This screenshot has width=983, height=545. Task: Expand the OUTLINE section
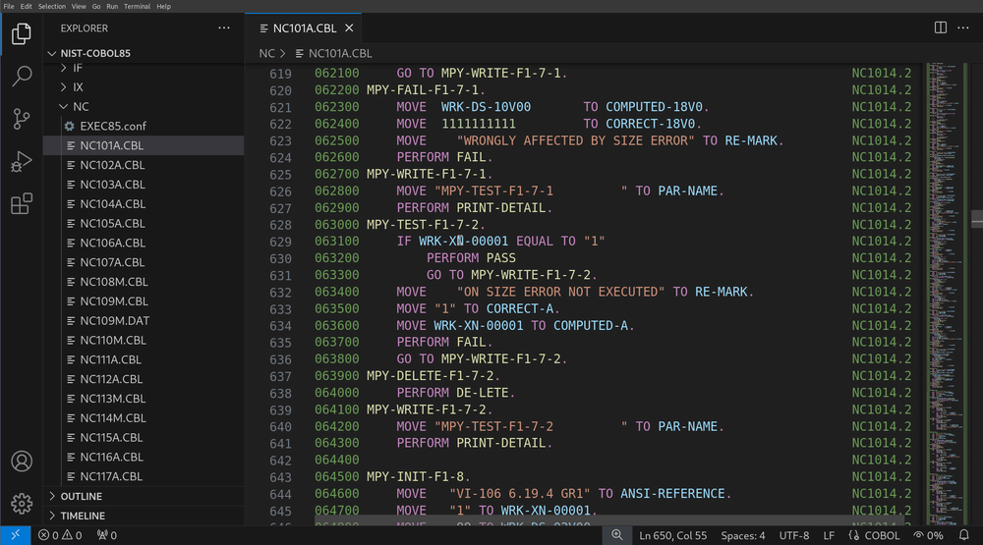[81, 497]
